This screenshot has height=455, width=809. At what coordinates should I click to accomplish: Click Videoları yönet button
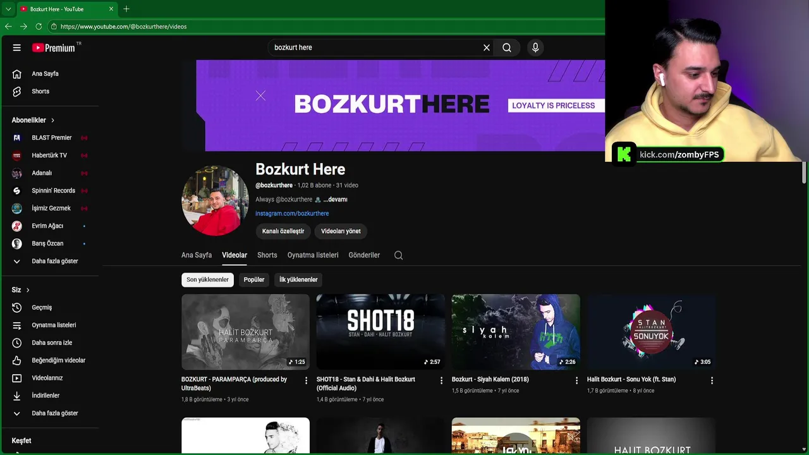click(341, 231)
